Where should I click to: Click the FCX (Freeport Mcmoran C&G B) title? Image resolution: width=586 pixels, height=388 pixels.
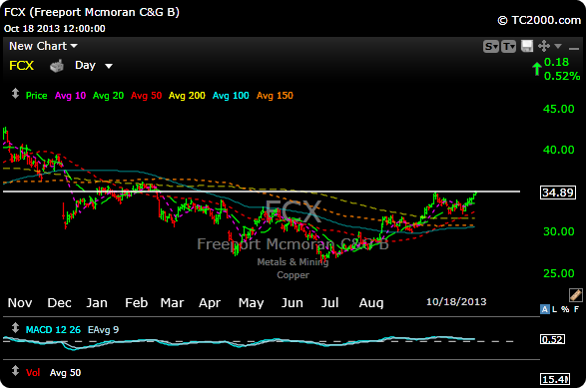[92, 12]
